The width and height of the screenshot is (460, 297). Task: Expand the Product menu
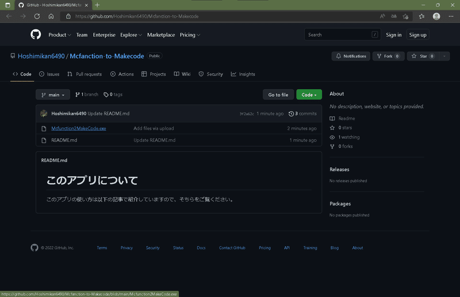point(60,35)
